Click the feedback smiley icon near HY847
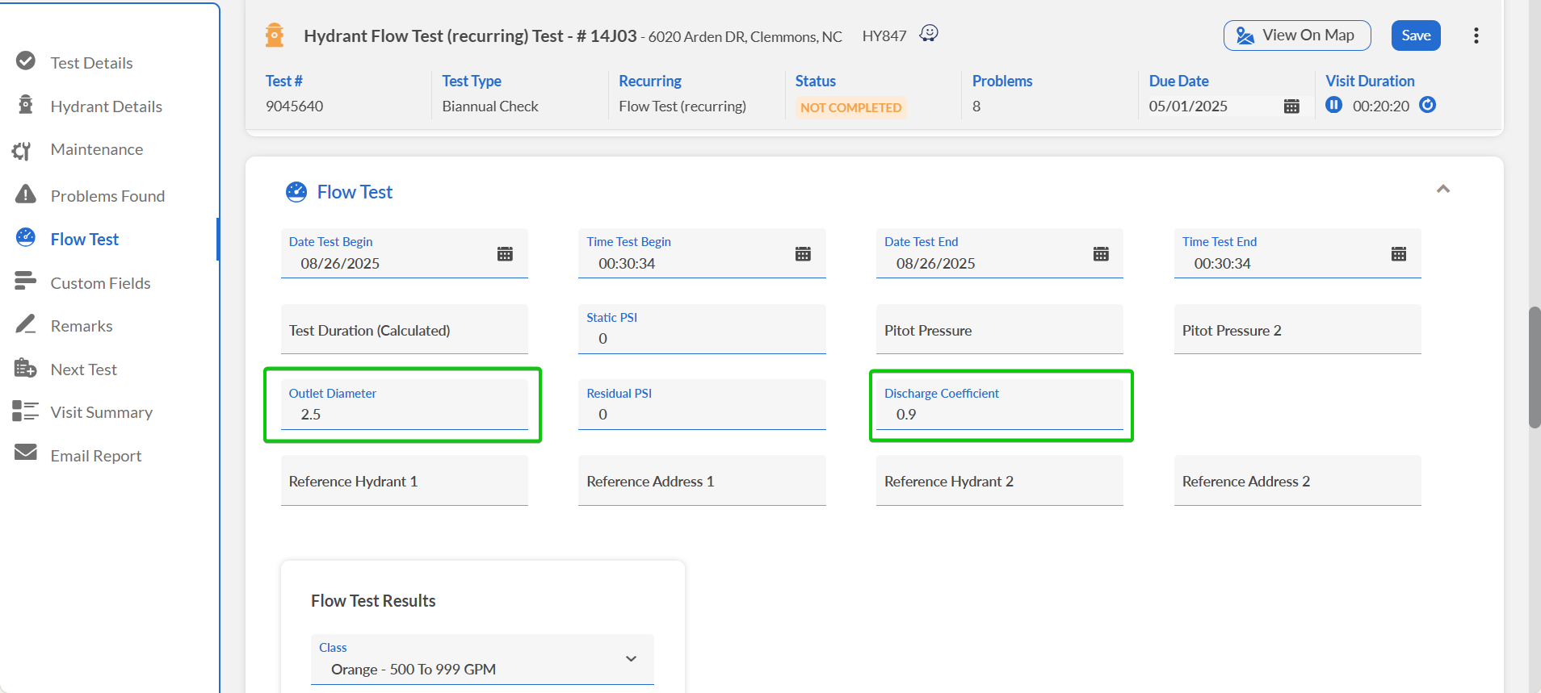 [929, 33]
